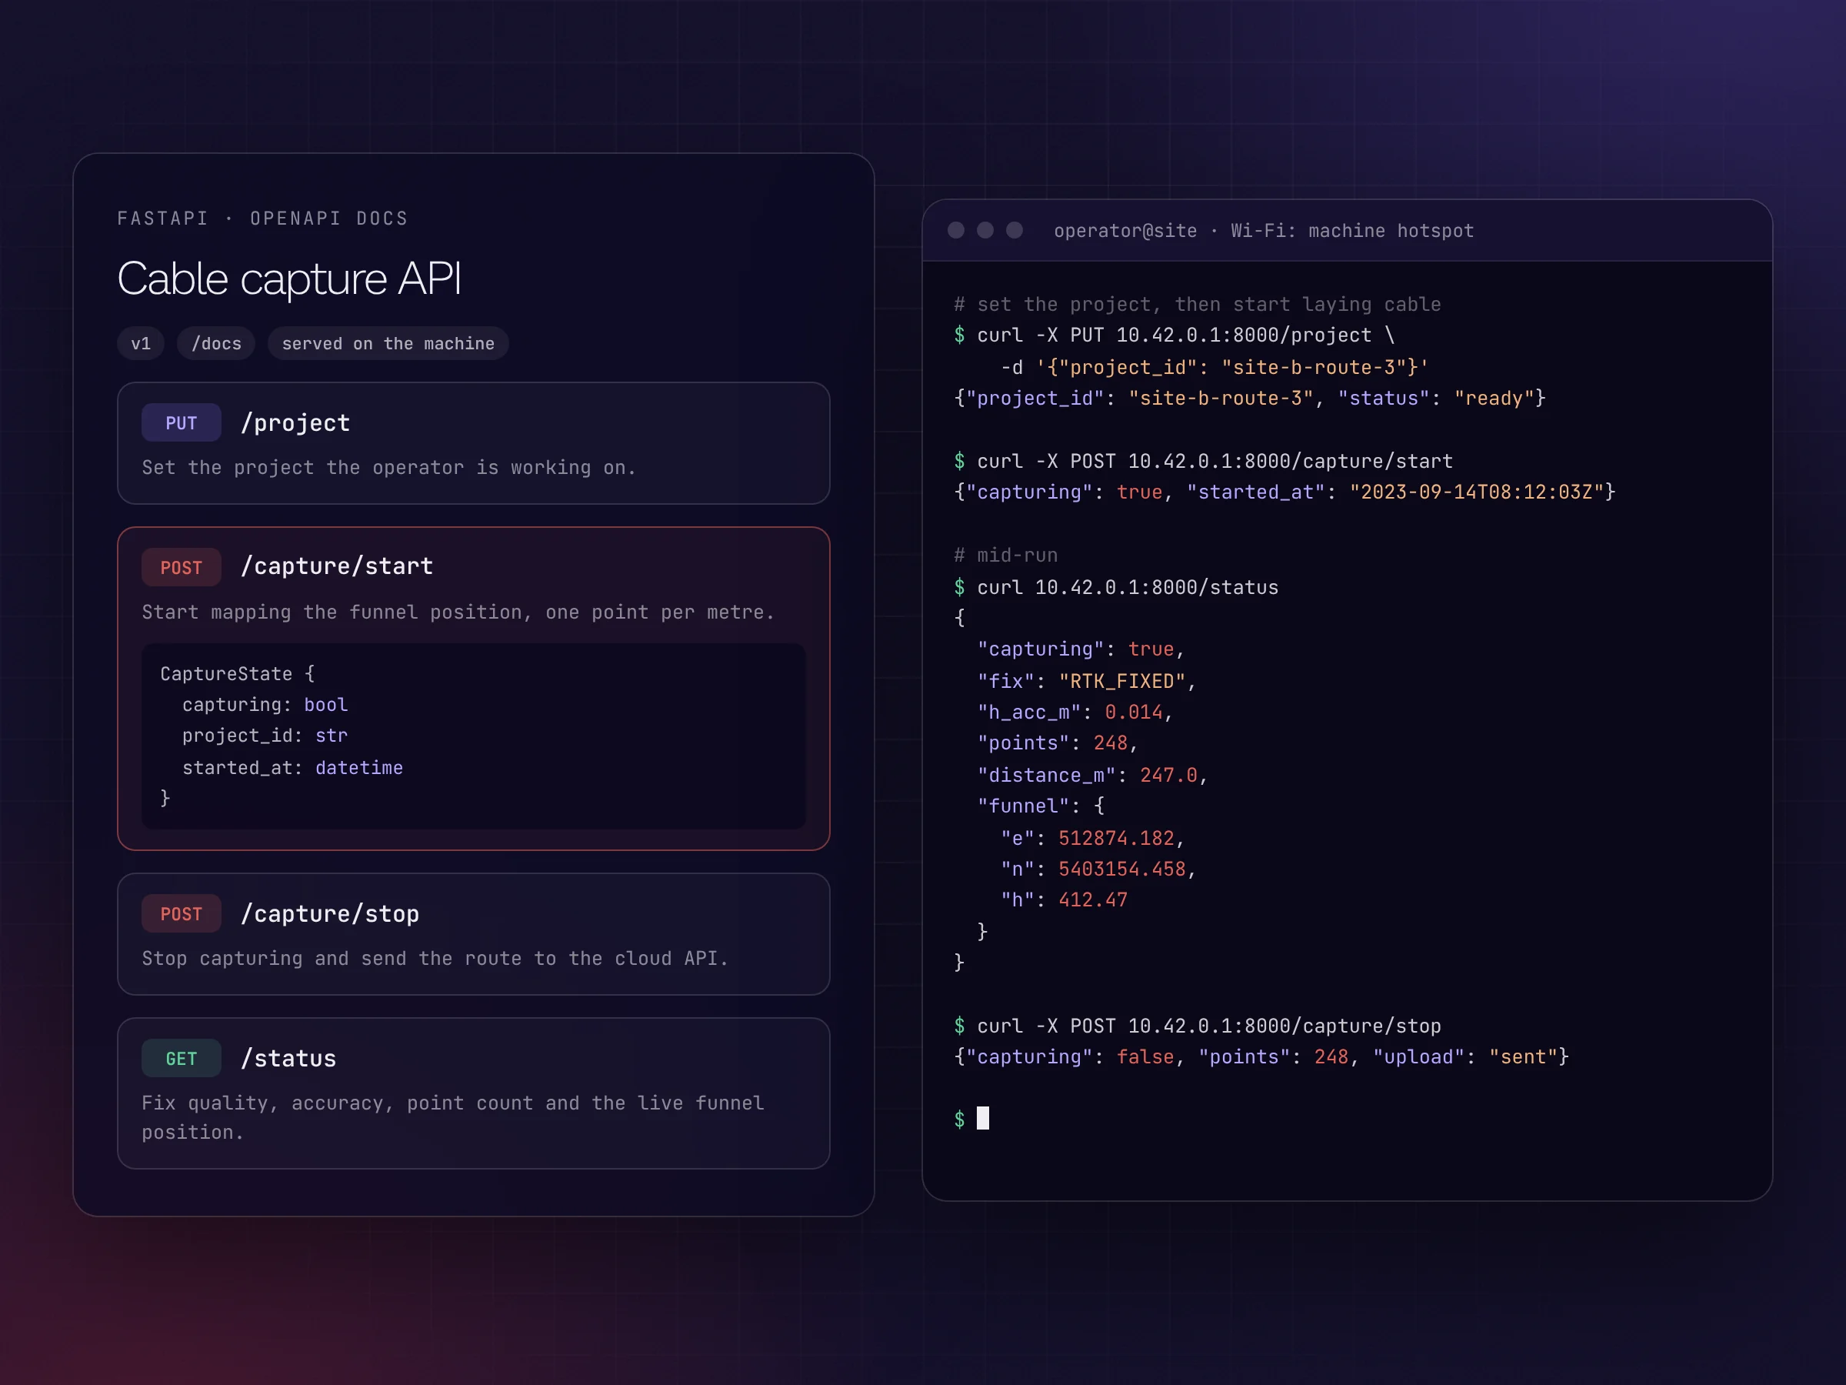Click the 'curl -X PUT' command line
Screen dimensions: 1846x1385
pyautogui.click(x=1175, y=335)
